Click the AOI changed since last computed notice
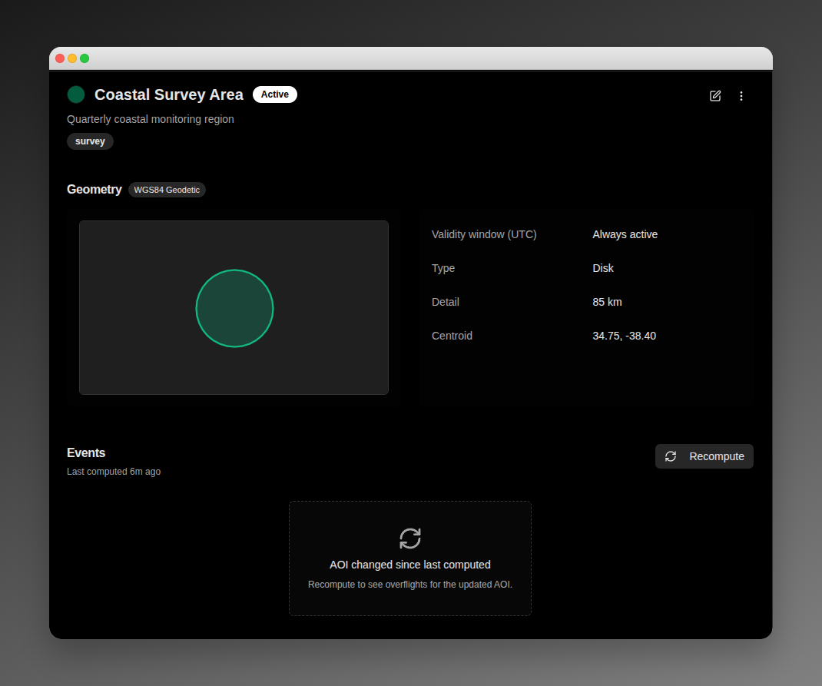This screenshot has width=822, height=686. (x=410, y=558)
